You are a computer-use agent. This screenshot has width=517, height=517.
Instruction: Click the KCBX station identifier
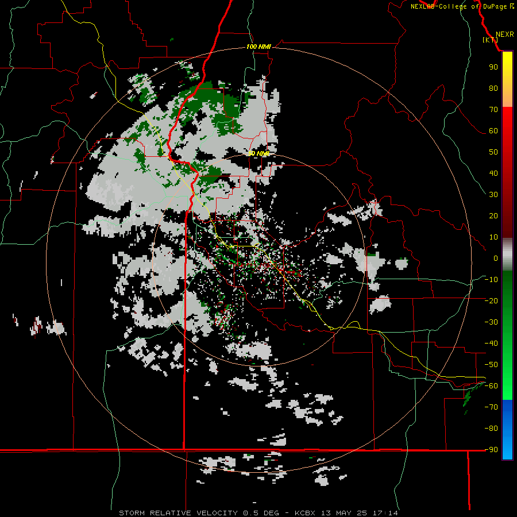pos(305,513)
